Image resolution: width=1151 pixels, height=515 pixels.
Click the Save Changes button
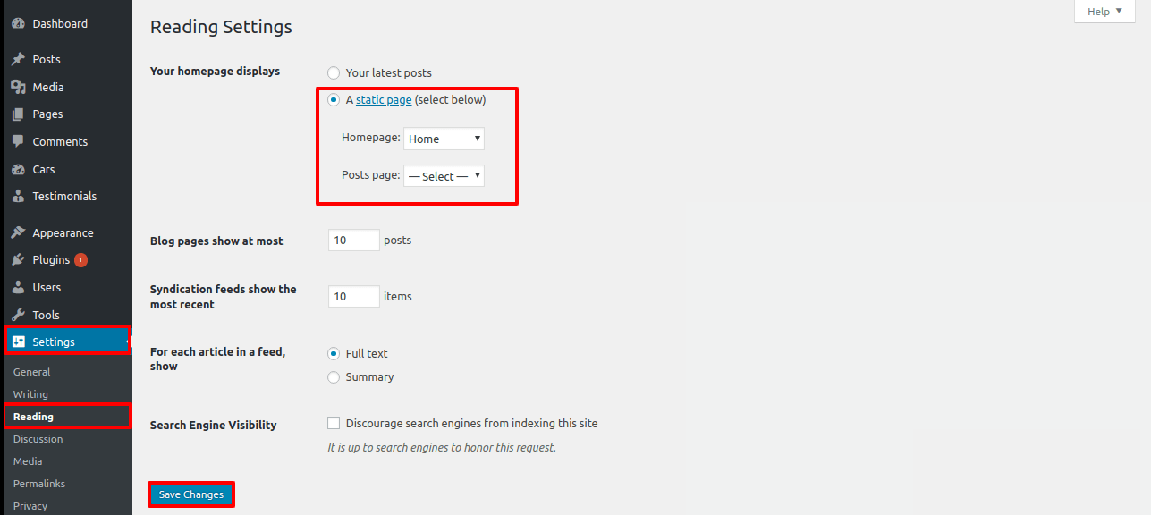coord(191,494)
